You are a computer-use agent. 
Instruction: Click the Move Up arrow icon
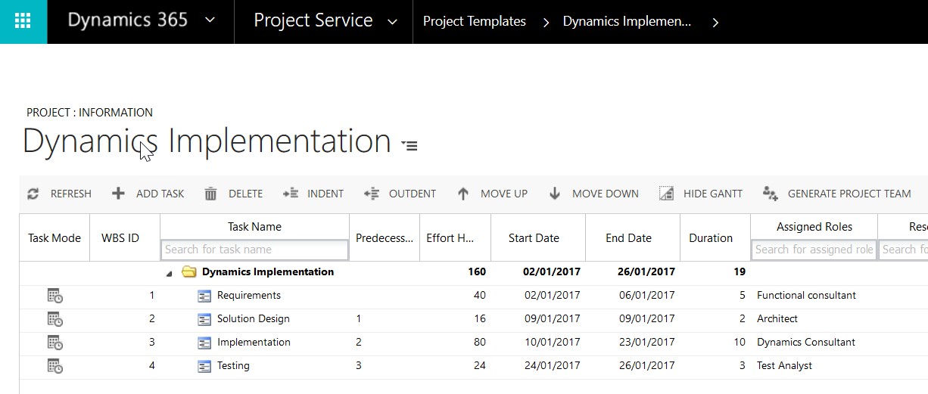tap(463, 194)
